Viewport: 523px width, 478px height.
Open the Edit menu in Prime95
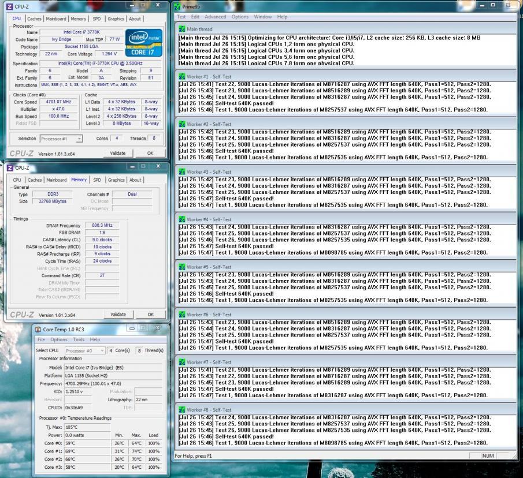pyautogui.click(x=195, y=17)
